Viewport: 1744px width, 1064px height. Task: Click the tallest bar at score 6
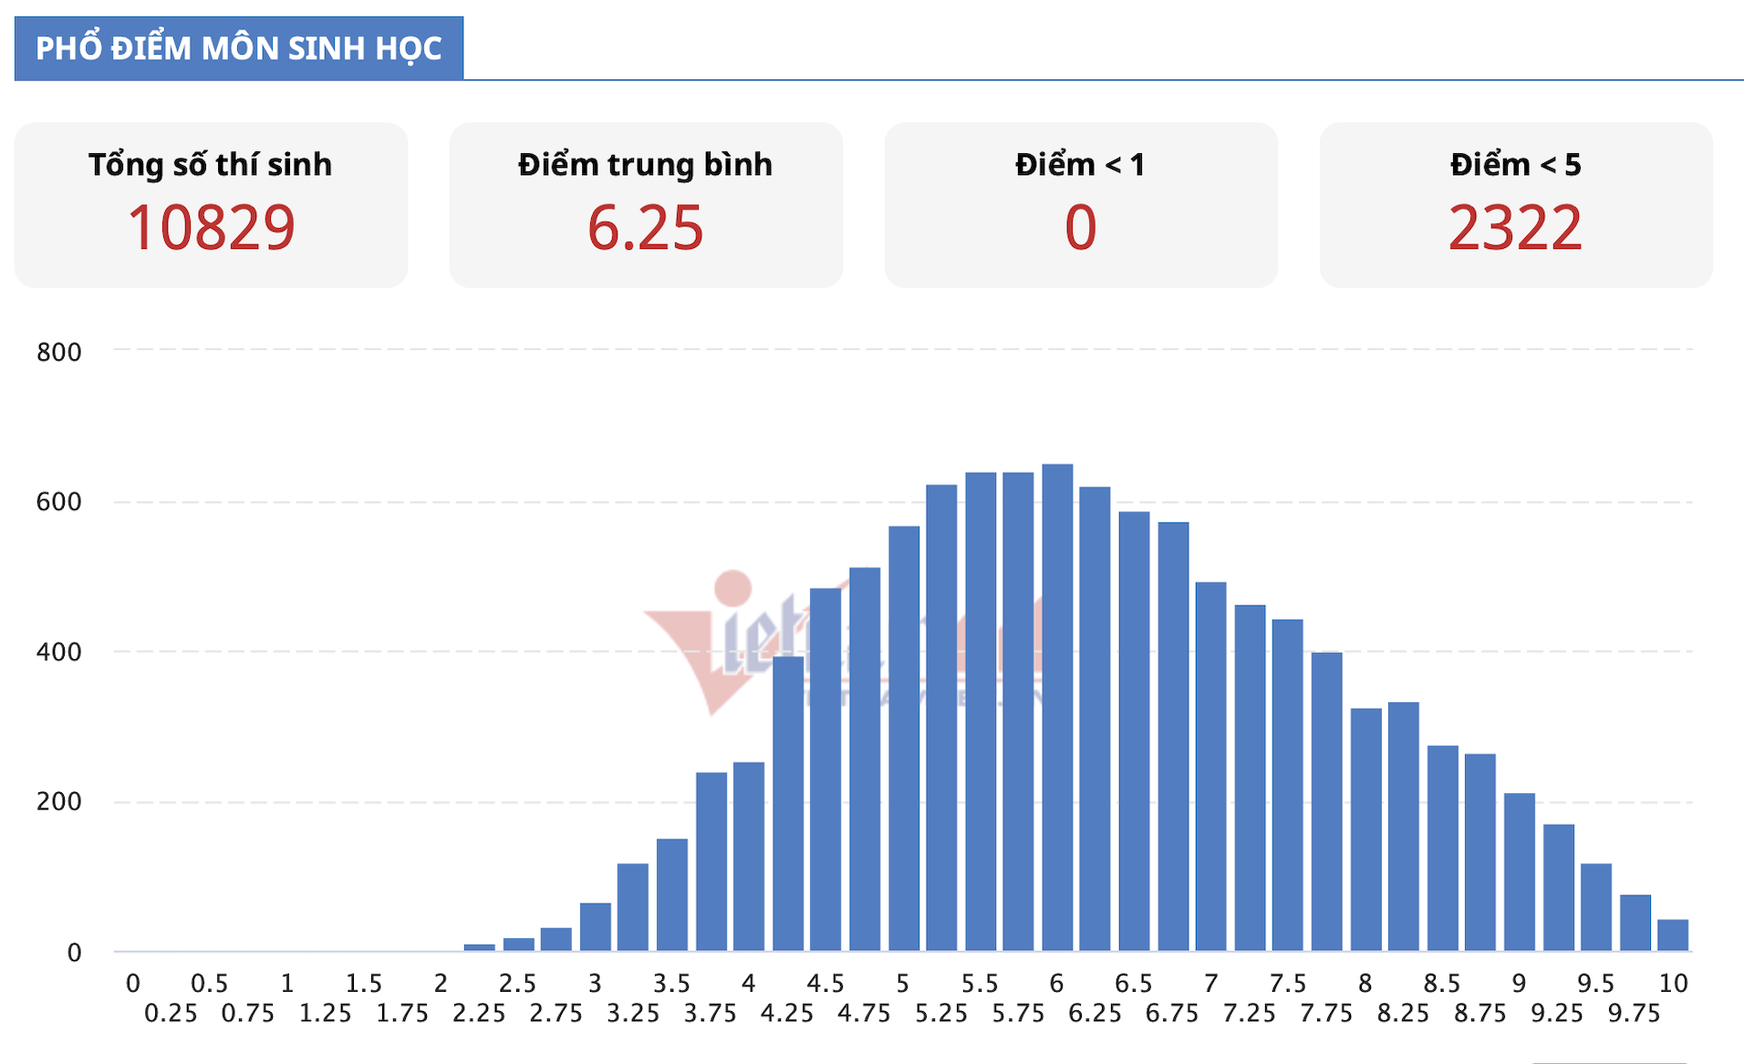[1057, 708]
